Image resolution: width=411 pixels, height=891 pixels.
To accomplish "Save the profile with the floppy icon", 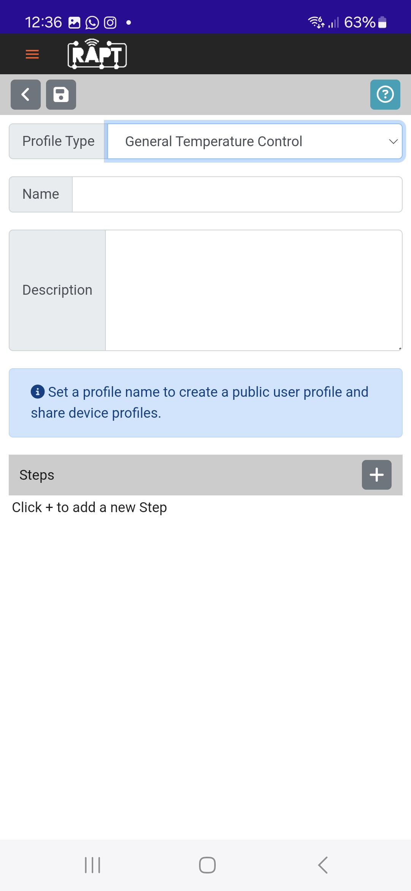I will [61, 94].
